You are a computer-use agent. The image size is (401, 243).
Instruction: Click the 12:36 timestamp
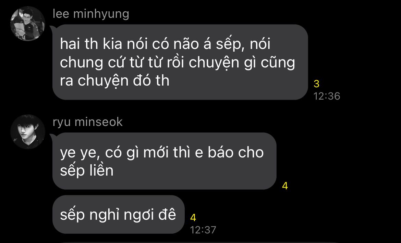(327, 96)
